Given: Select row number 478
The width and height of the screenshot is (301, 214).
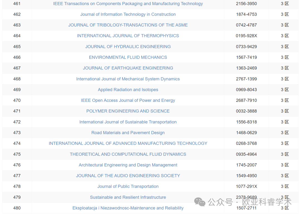Looking at the screenshot, I should 17,187.
